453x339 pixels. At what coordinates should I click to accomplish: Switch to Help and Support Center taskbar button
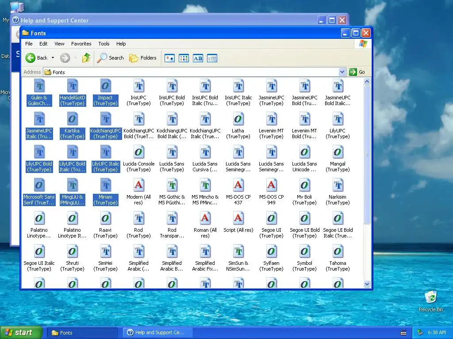[x=158, y=333]
